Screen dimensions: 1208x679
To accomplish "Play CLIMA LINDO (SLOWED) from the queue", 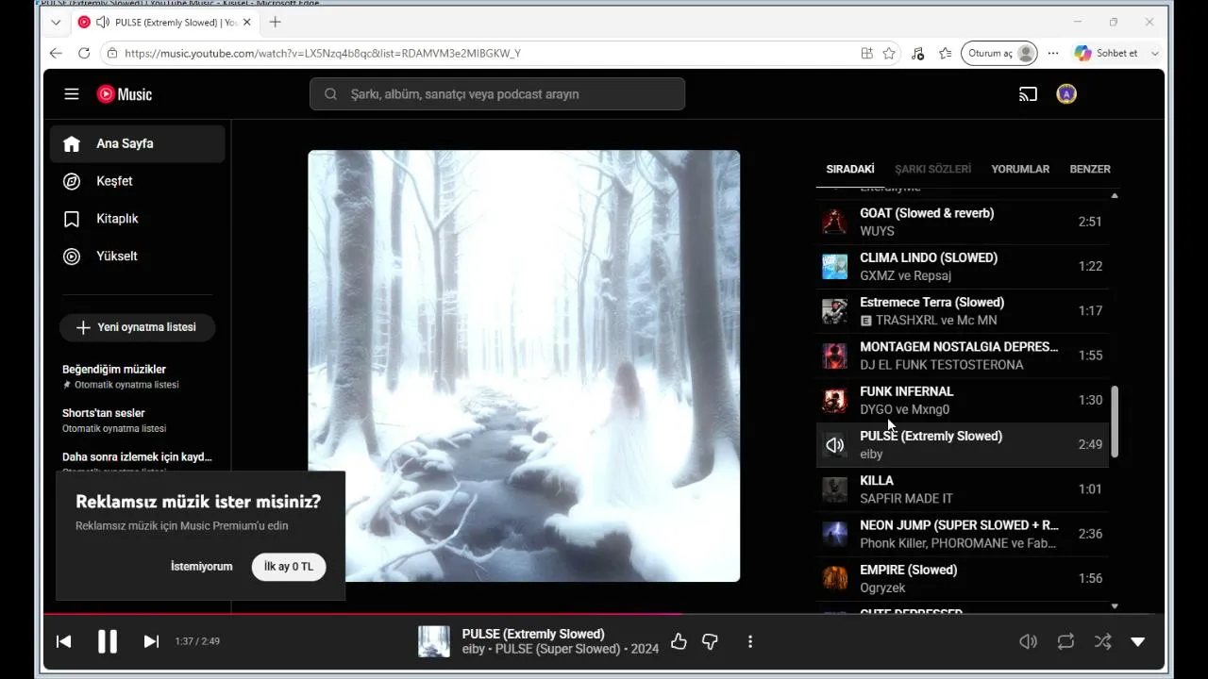I will (x=963, y=266).
